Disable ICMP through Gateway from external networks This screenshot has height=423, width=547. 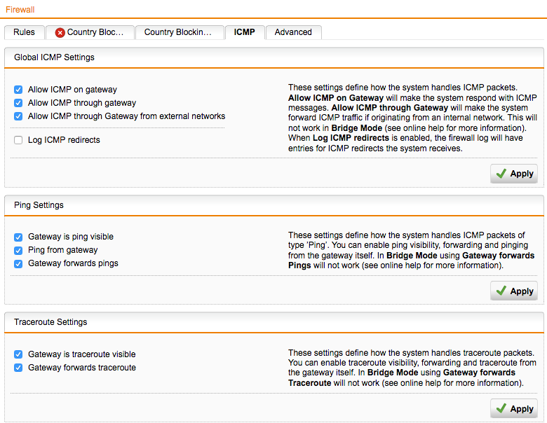[x=18, y=116]
